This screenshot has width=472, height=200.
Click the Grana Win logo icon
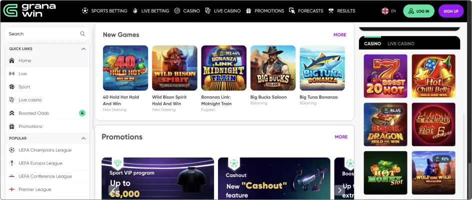10,10
